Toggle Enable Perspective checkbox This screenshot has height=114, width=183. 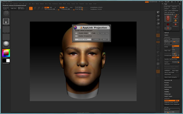coord(76,36)
